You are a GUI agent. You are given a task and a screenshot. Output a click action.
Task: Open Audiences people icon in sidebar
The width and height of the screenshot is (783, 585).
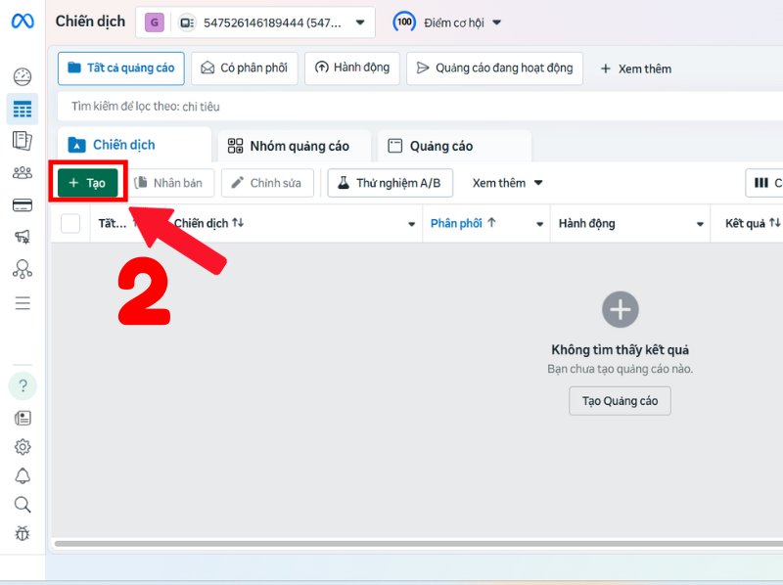[23, 173]
